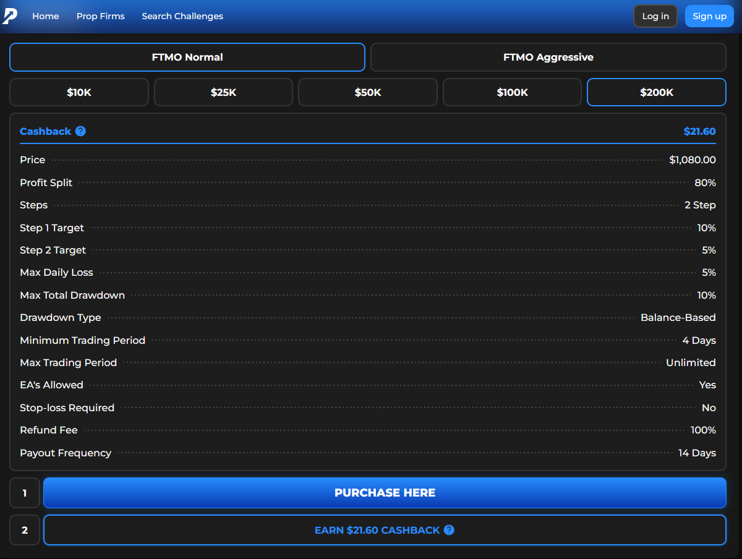This screenshot has height=559, width=742.
Task: Click EARN $21.60 CASHBACK button
Action: [385, 530]
